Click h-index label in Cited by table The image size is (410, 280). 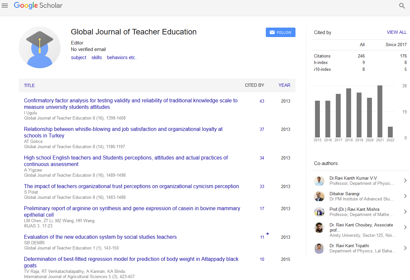click(321, 62)
